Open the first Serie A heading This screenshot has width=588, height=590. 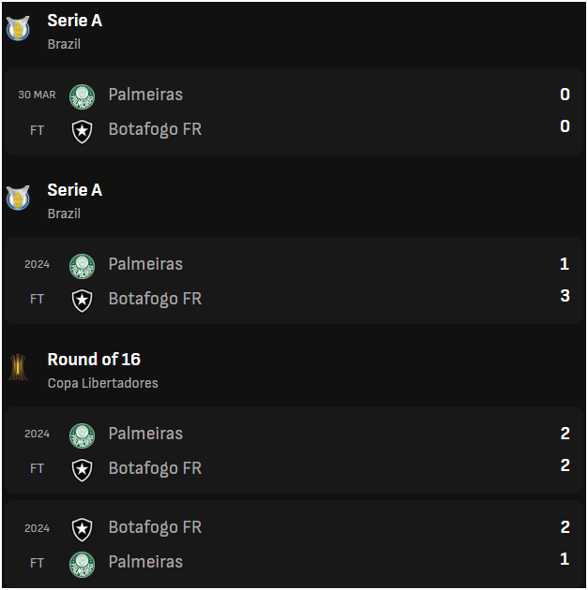(x=75, y=21)
